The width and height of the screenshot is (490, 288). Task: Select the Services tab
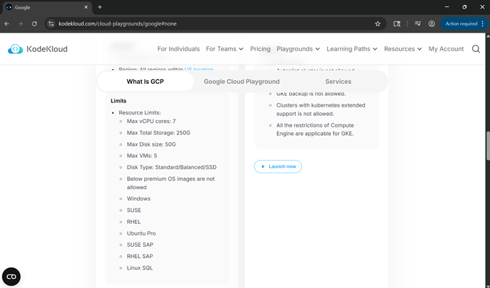(338, 82)
